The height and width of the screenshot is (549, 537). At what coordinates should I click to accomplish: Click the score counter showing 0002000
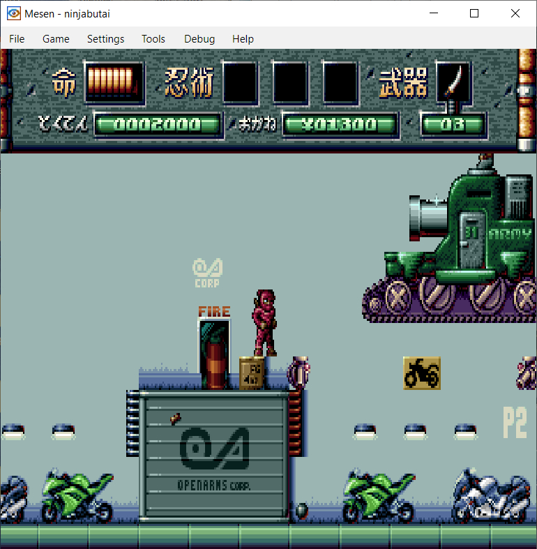pyautogui.click(x=158, y=125)
